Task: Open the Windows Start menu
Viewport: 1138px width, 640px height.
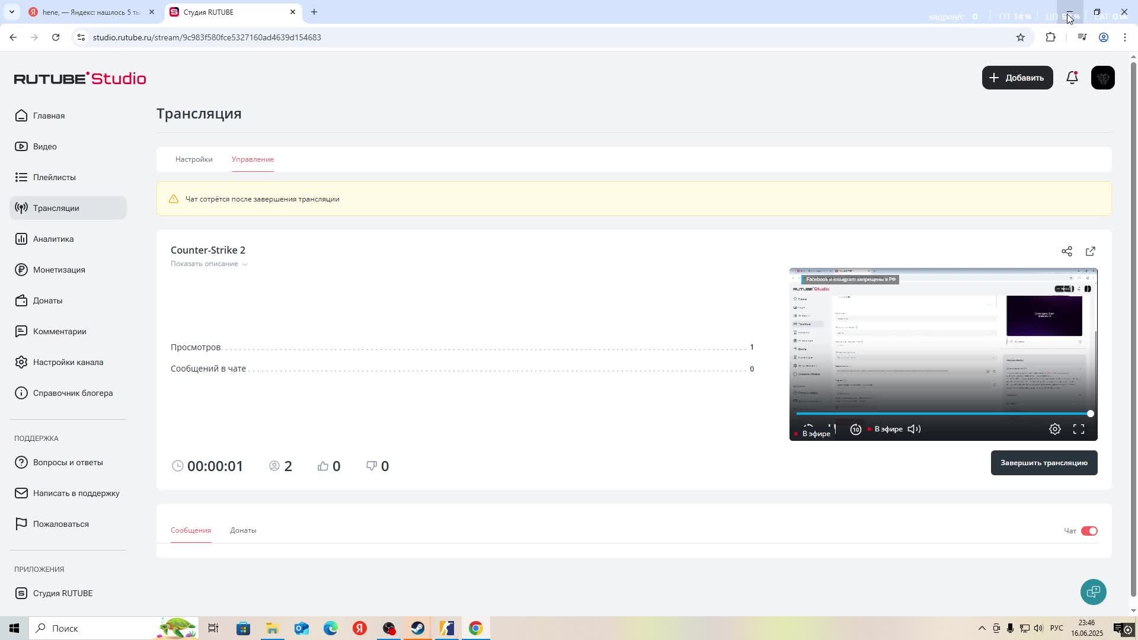Action: (x=14, y=628)
